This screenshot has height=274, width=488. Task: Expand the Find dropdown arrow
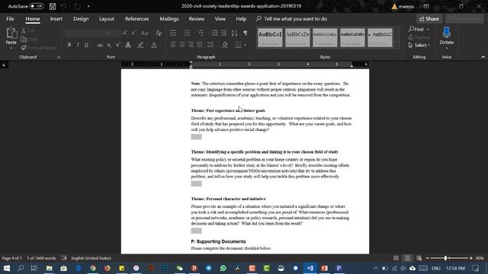pos(428,29)
